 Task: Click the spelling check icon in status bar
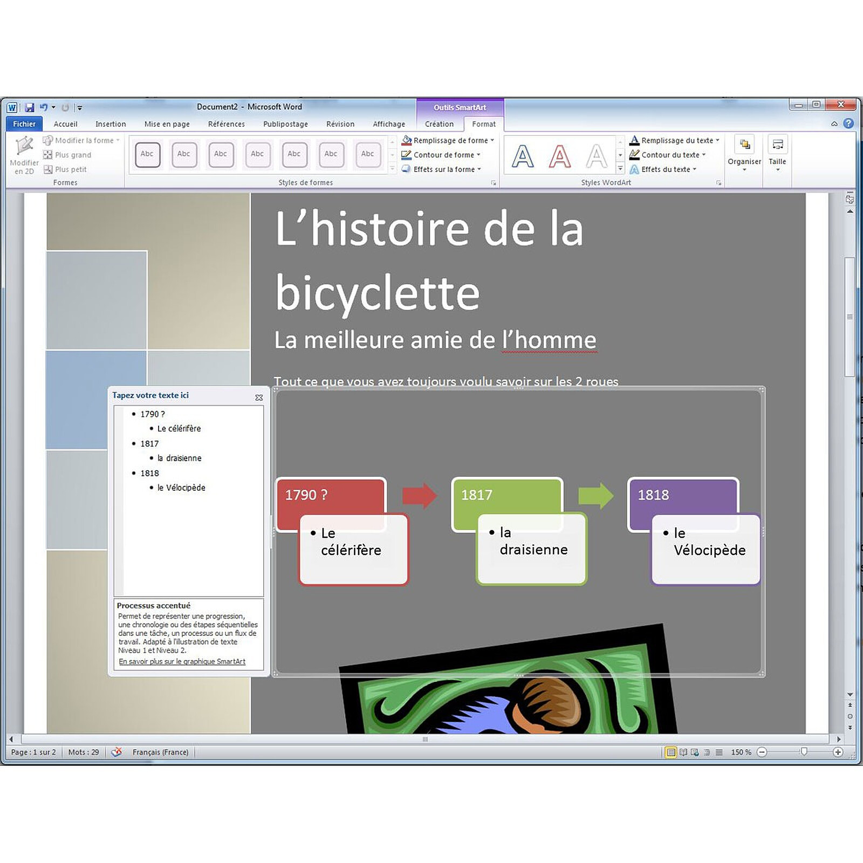tap(116, 752)
